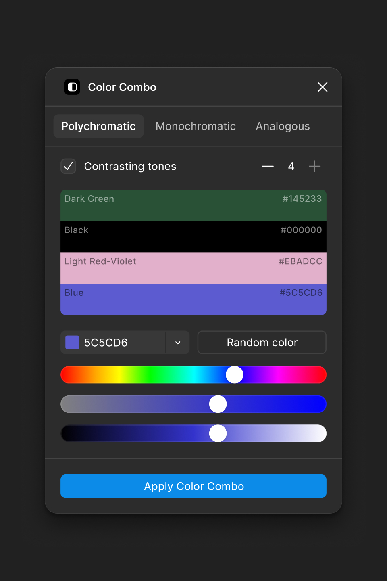387x581 pixels.
Task: Click the small blue swatch beside 5C5CD6
Action: click(72, 342)
